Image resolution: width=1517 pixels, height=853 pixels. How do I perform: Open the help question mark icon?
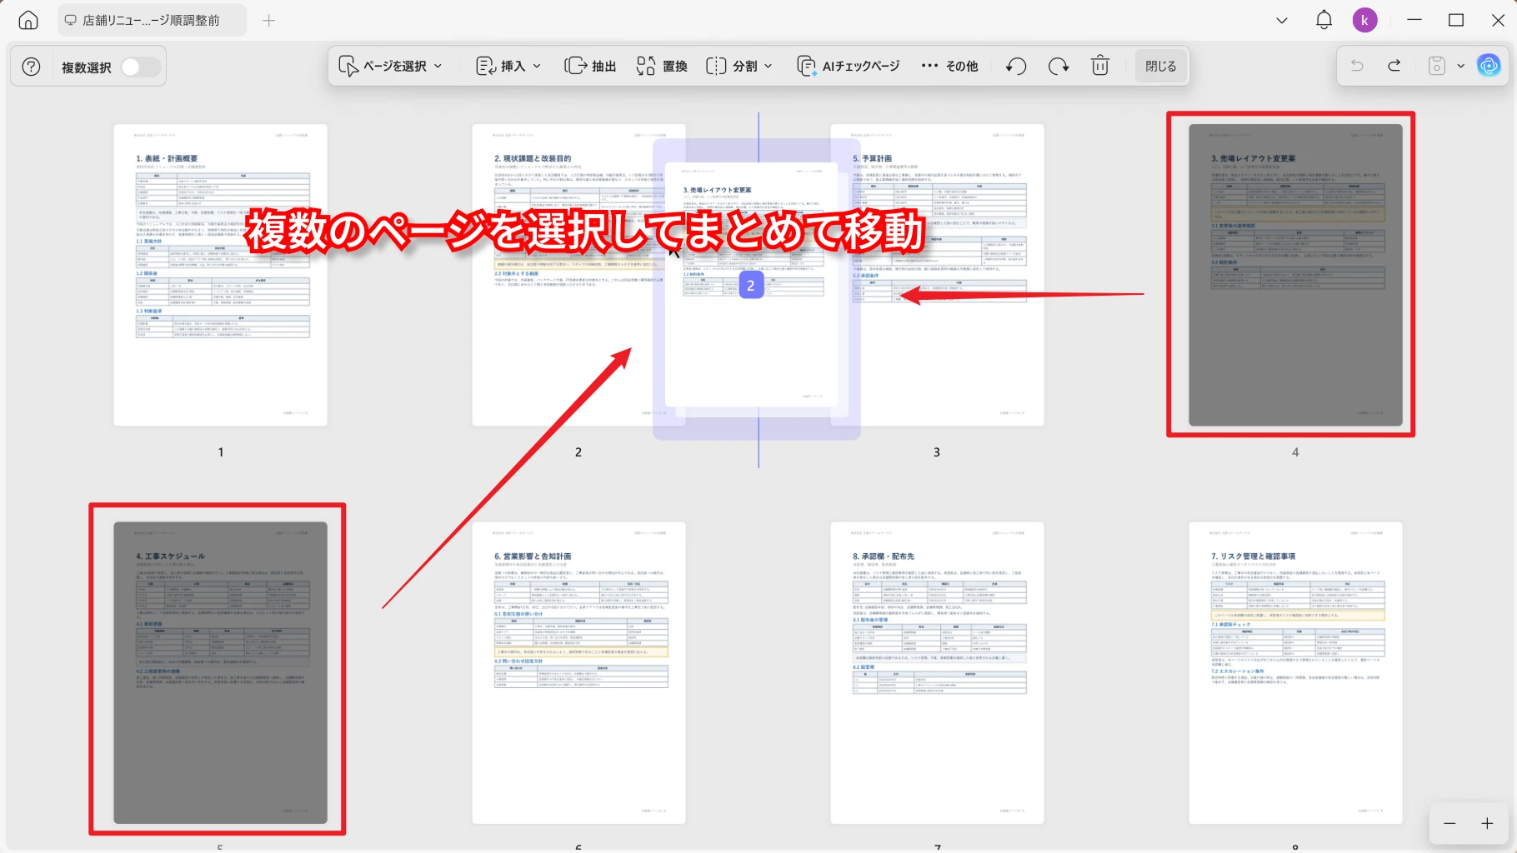coord(31,67)
